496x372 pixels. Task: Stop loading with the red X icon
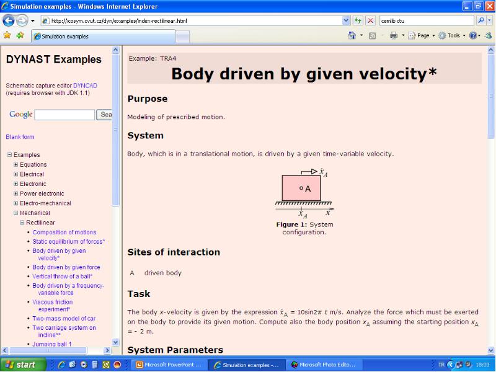coord(370,21)
